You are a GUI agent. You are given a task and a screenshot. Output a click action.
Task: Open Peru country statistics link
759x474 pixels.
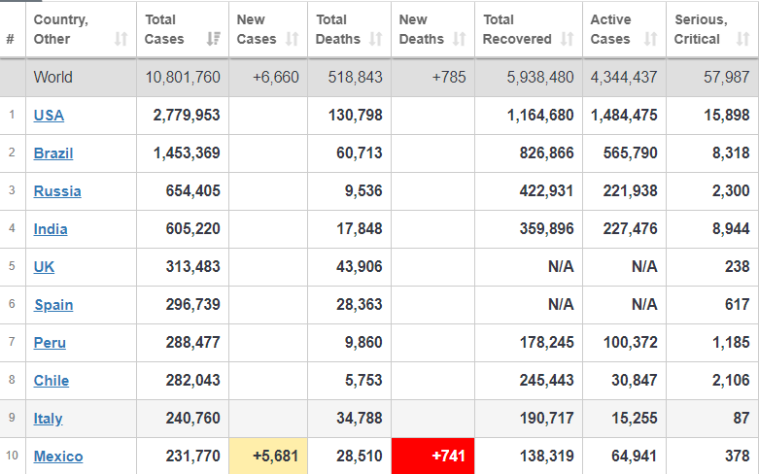tap(51, 343)
